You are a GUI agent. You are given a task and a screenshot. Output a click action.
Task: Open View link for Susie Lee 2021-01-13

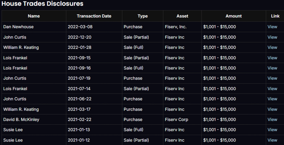coord(272,130)
